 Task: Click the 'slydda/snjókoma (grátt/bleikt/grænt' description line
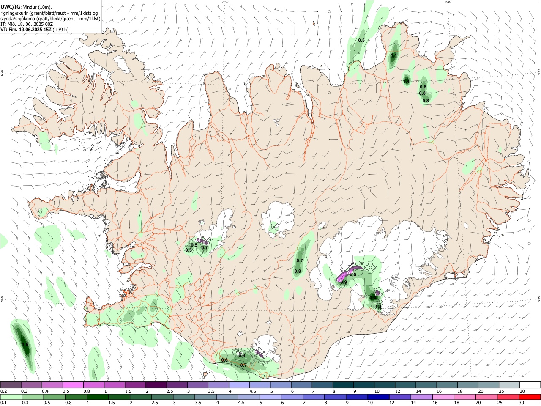click(x=50, y=19)
